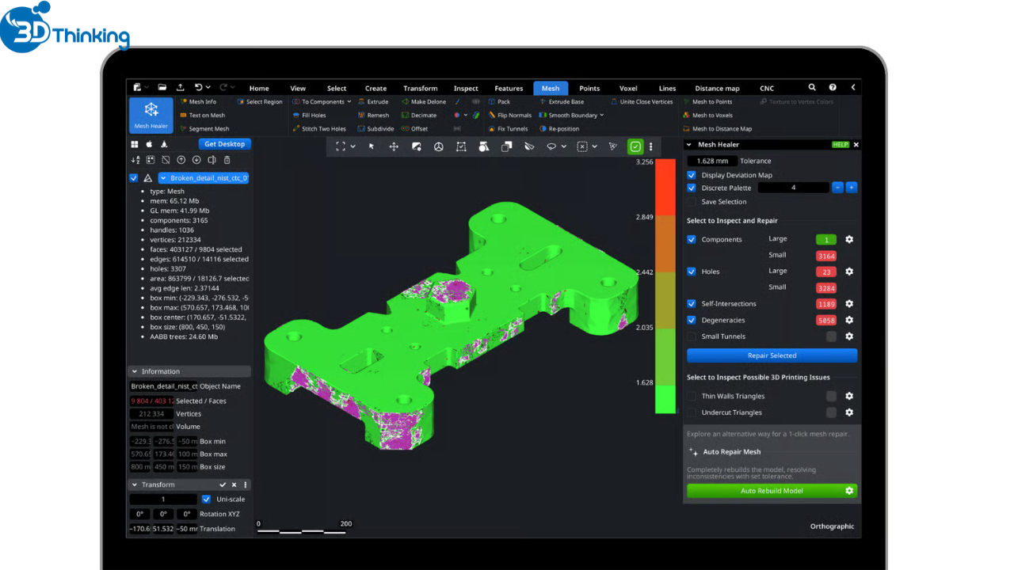The height and width of the screenshot is (570, 1014).
Task: Switch to the Distance map tab
Action: point(717,89)
